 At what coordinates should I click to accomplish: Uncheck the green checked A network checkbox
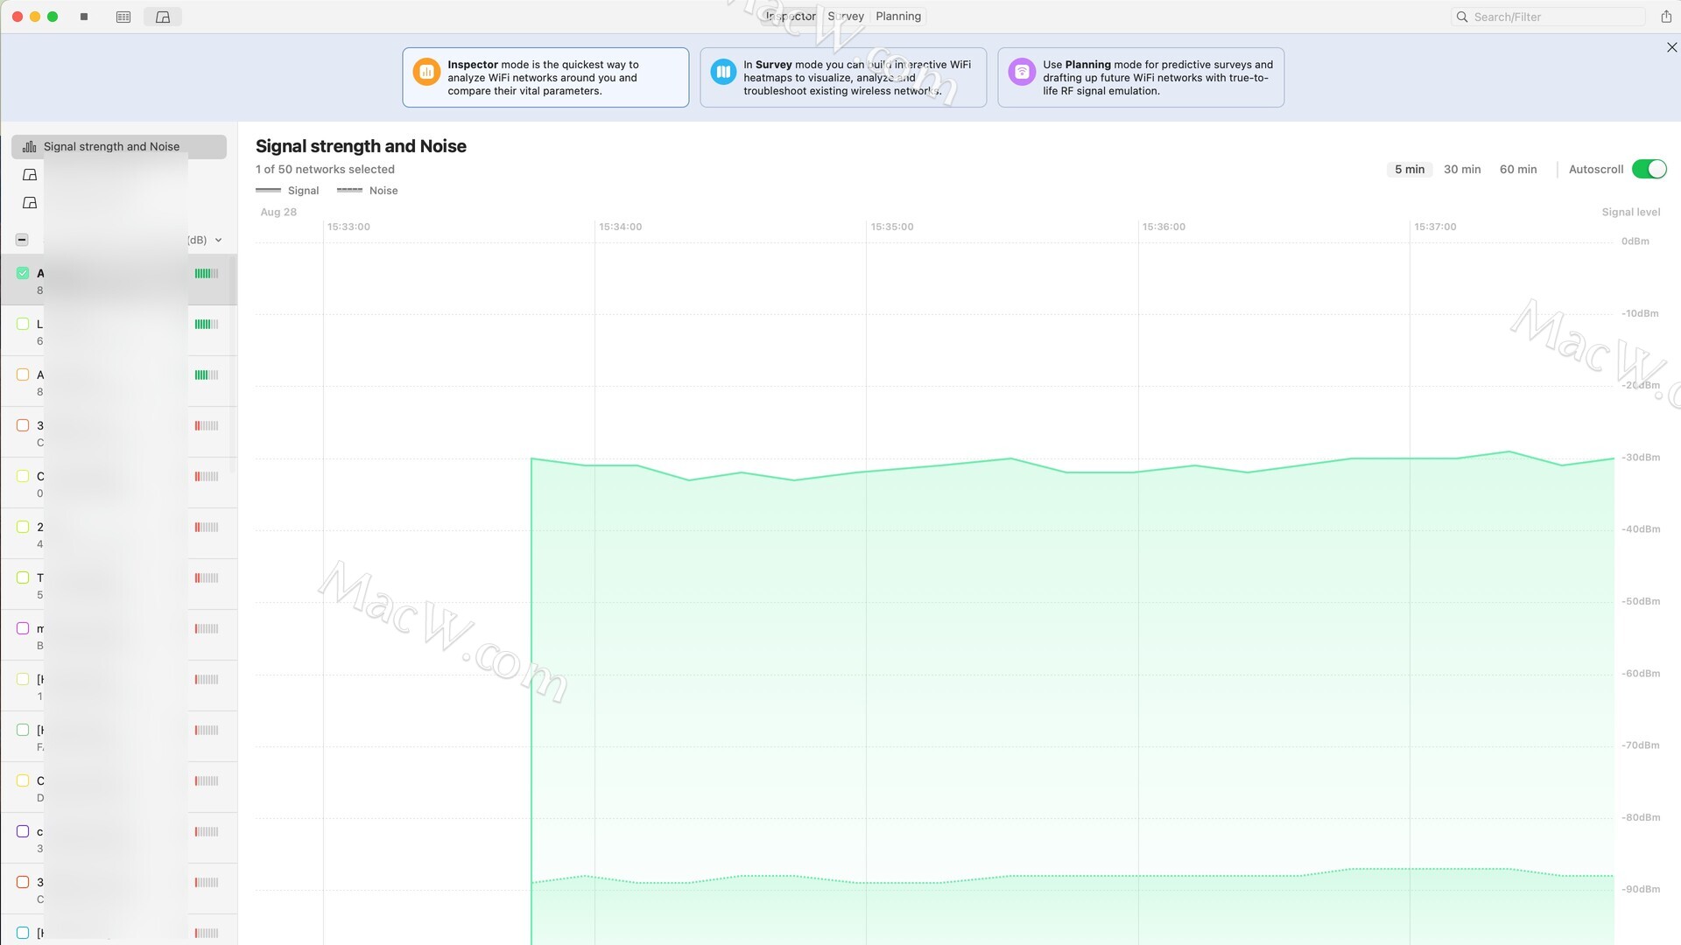[x=23, y=273]
